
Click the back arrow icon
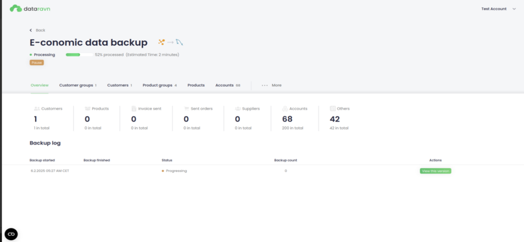(31, 30)
